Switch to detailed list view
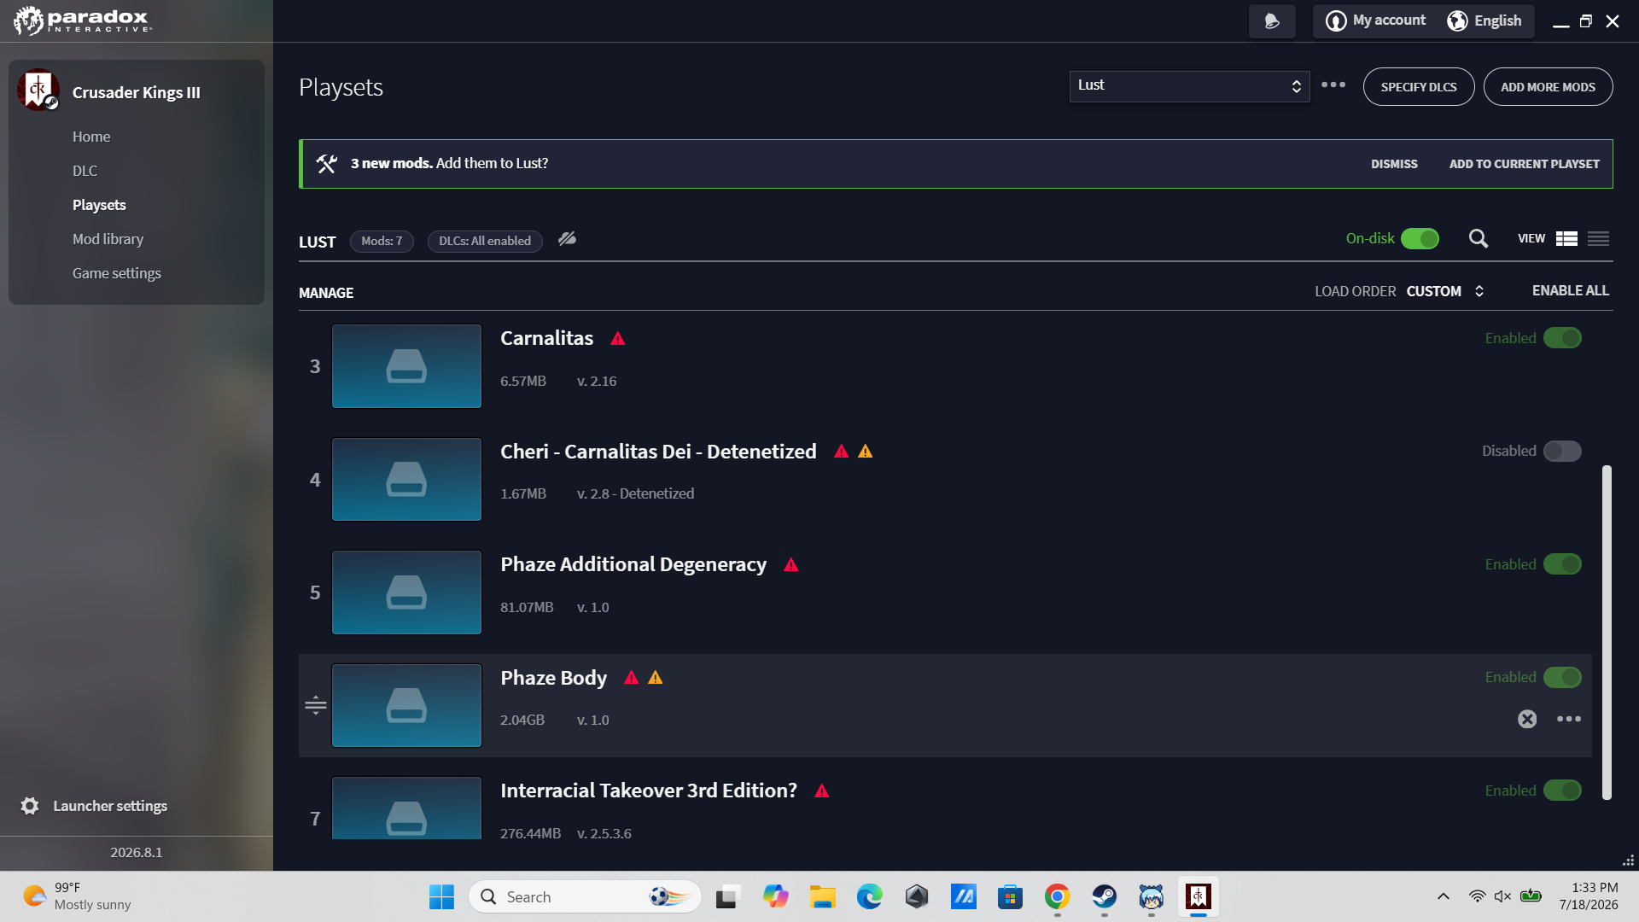 1566,239
